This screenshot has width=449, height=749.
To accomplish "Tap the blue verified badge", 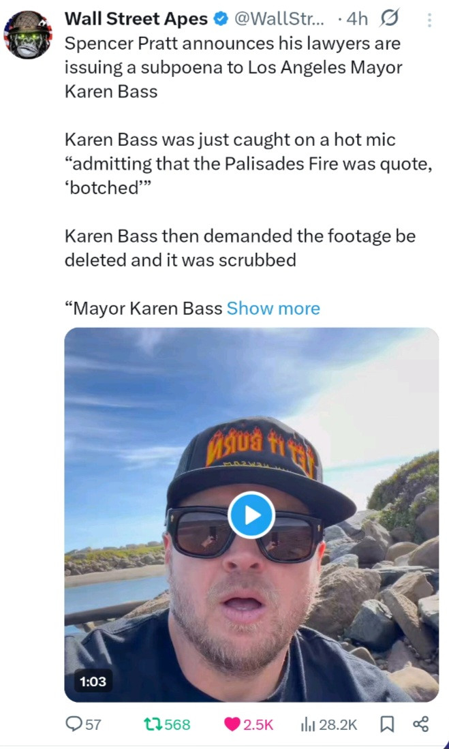I will pyautogui.click(x=220, y=19).
